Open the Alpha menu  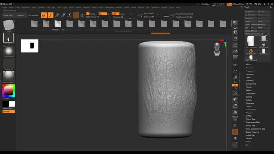click(x=5, y=8)
